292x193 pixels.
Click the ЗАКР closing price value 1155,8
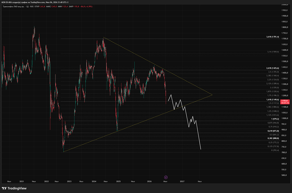point(76,6)
